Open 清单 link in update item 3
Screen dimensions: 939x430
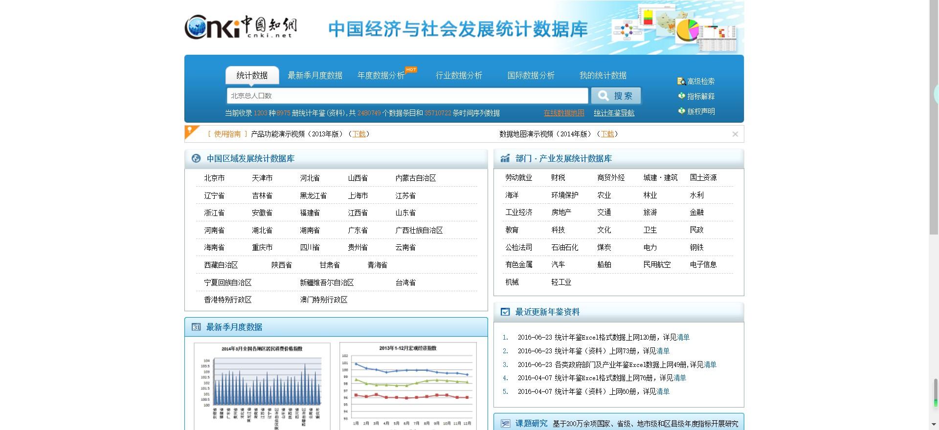710,365
